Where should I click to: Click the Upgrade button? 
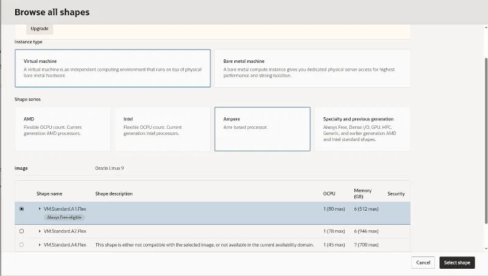(x=40, y=29)
